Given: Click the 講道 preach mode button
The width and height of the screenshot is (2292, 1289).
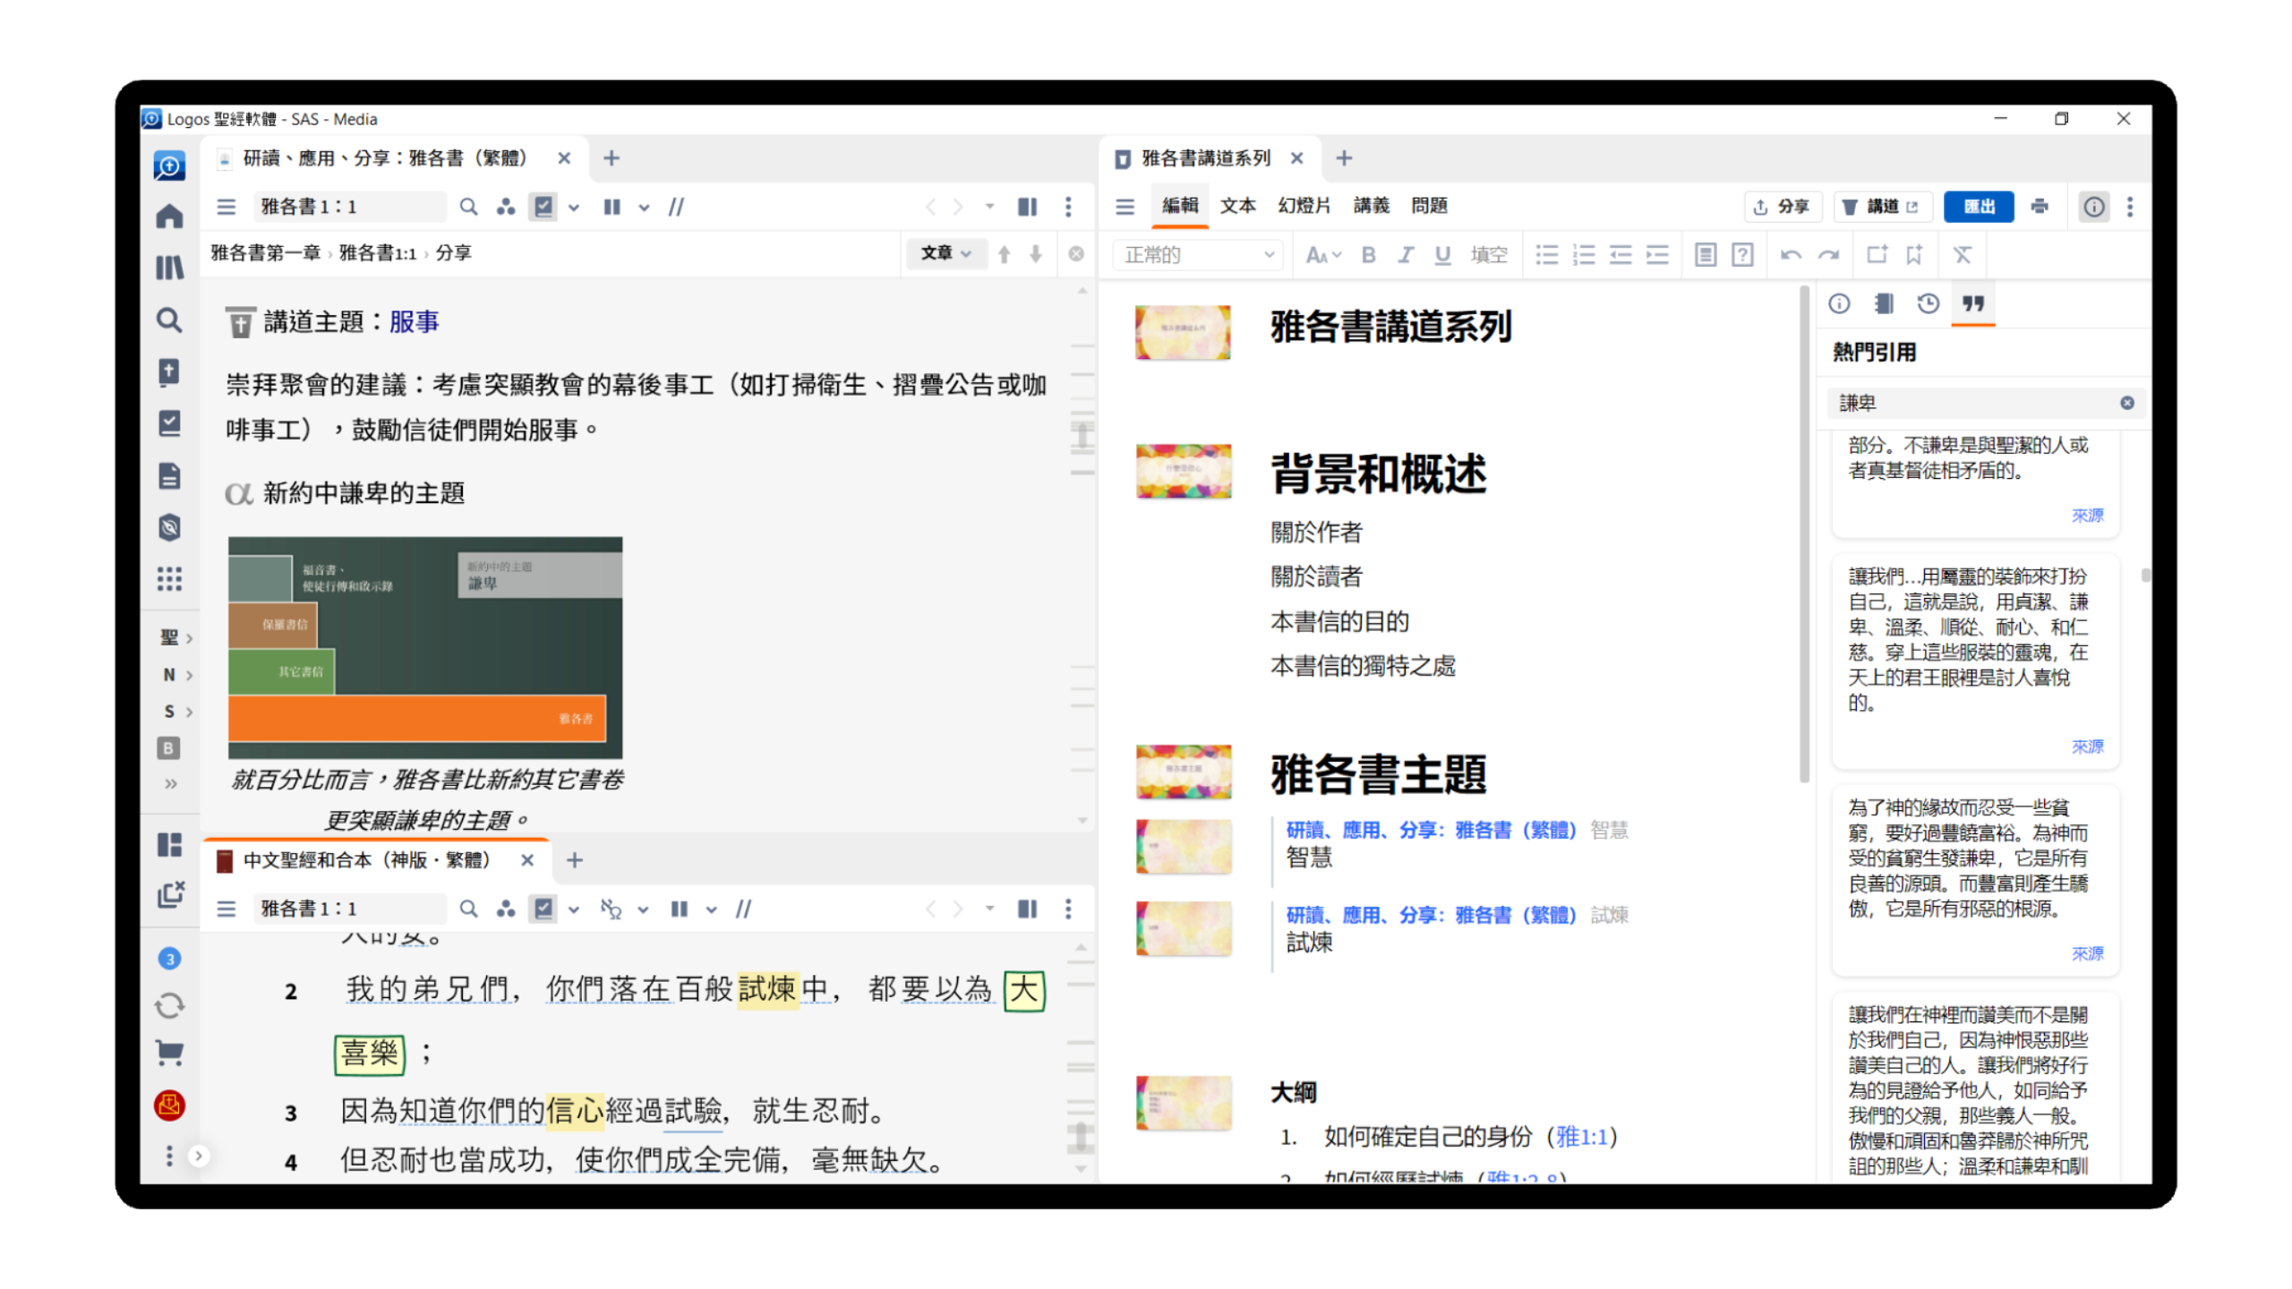Looking at the screenshot, I should 1882,207.
